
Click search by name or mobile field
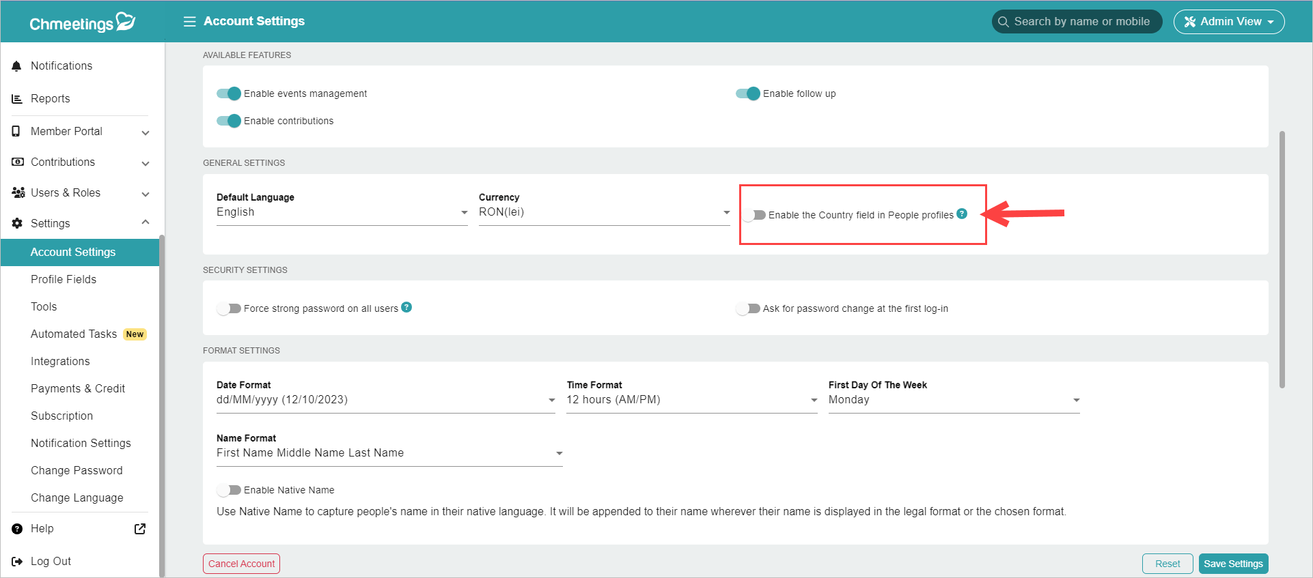tap(1077, 22)
